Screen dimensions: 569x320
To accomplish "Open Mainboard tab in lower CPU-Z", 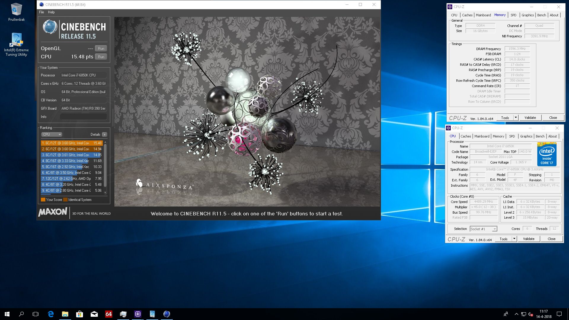I will click(x=482, y=136).
